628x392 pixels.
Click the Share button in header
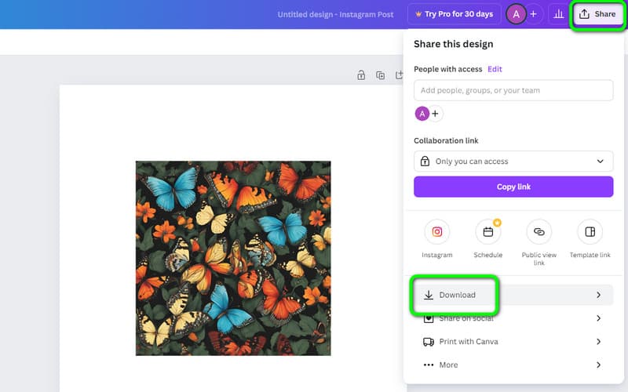(597, 14)
